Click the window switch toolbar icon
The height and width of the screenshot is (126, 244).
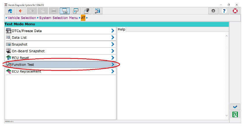click(75, 11)
